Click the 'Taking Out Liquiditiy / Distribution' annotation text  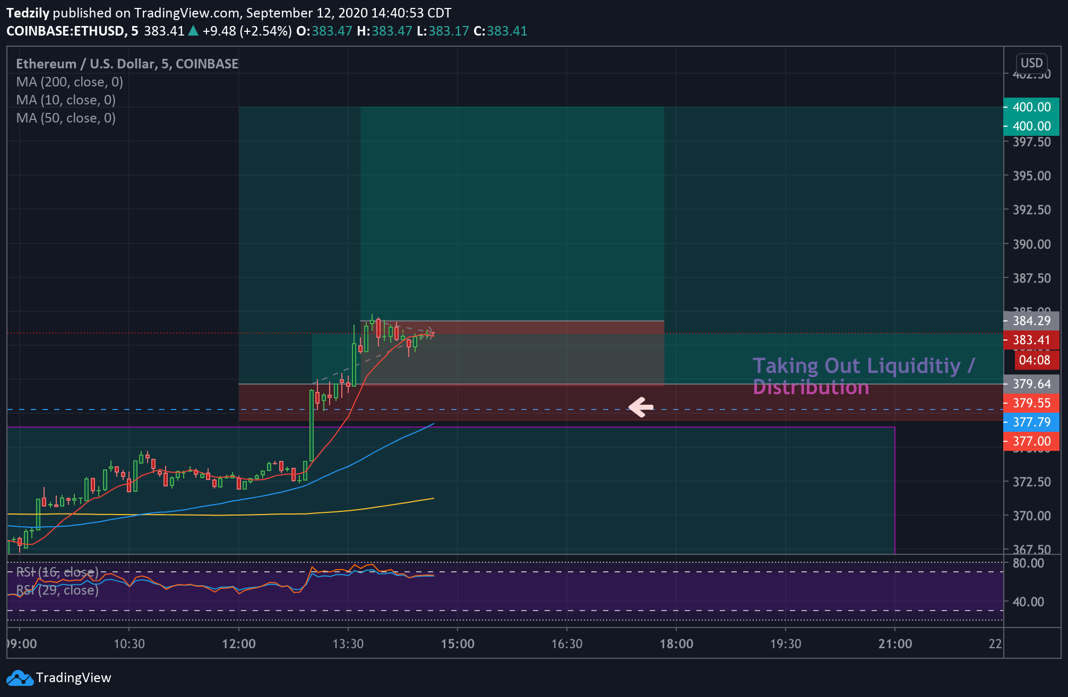tap(864, 377)
